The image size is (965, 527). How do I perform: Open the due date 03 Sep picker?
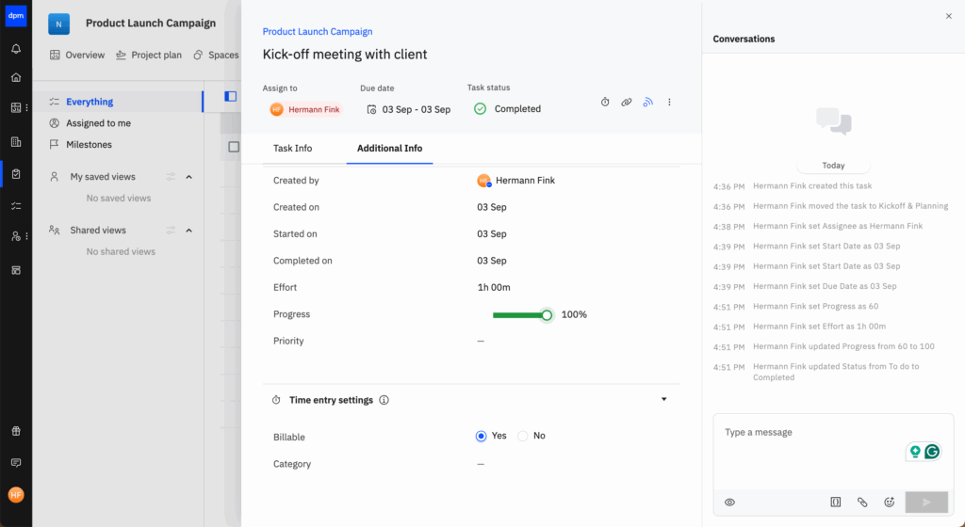(x=409, y=109)
